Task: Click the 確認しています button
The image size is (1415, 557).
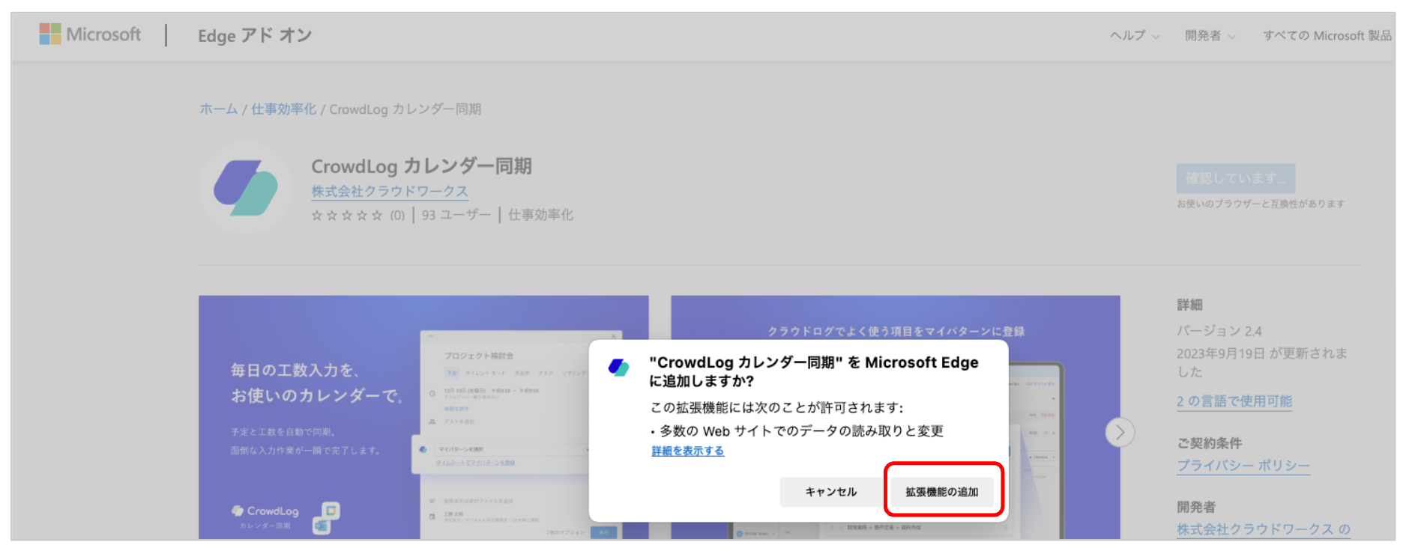Action: pos(1235,178)
